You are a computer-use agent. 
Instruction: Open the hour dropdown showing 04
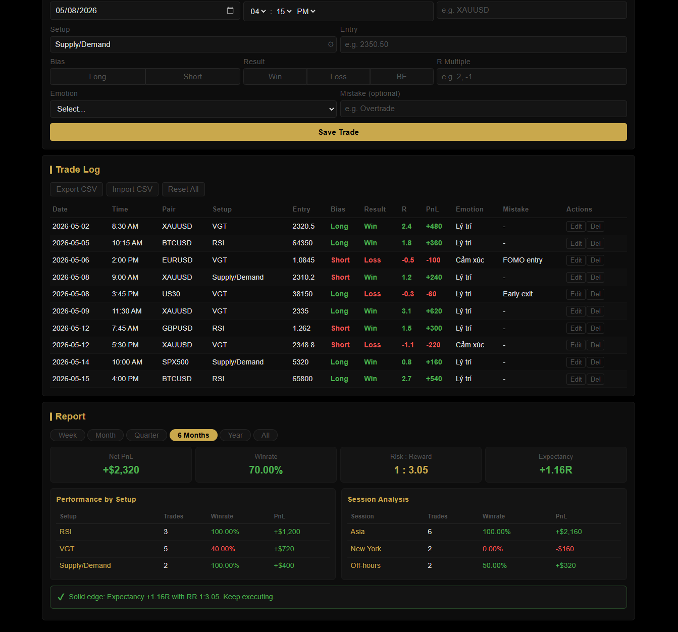tap(258, 12)
